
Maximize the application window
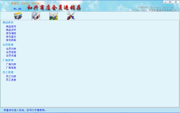click(170, 2)
